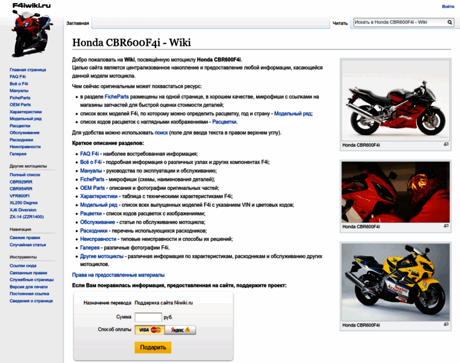
Task: Switch to the Читать tab
Action: [340, 23]
